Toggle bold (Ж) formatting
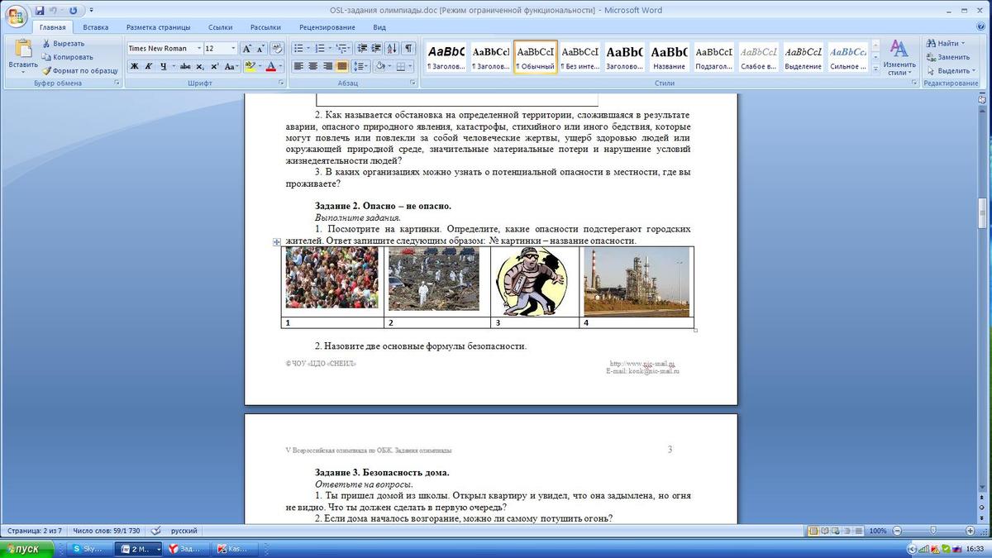The image size is (992, 558). click(134, 66)
